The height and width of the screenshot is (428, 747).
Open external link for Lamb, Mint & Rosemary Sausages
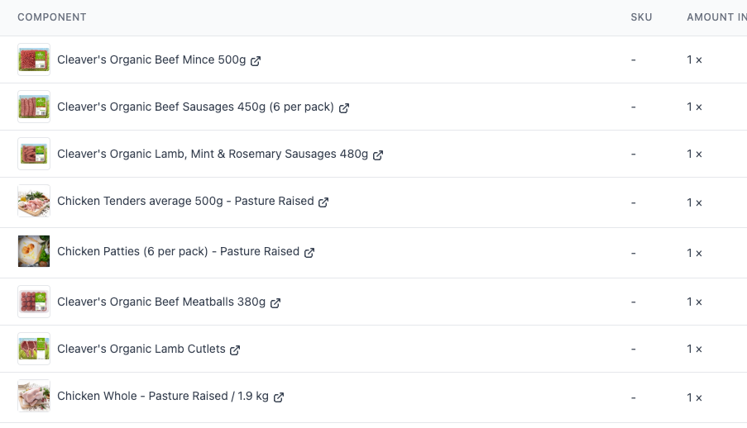pos(378,155)
